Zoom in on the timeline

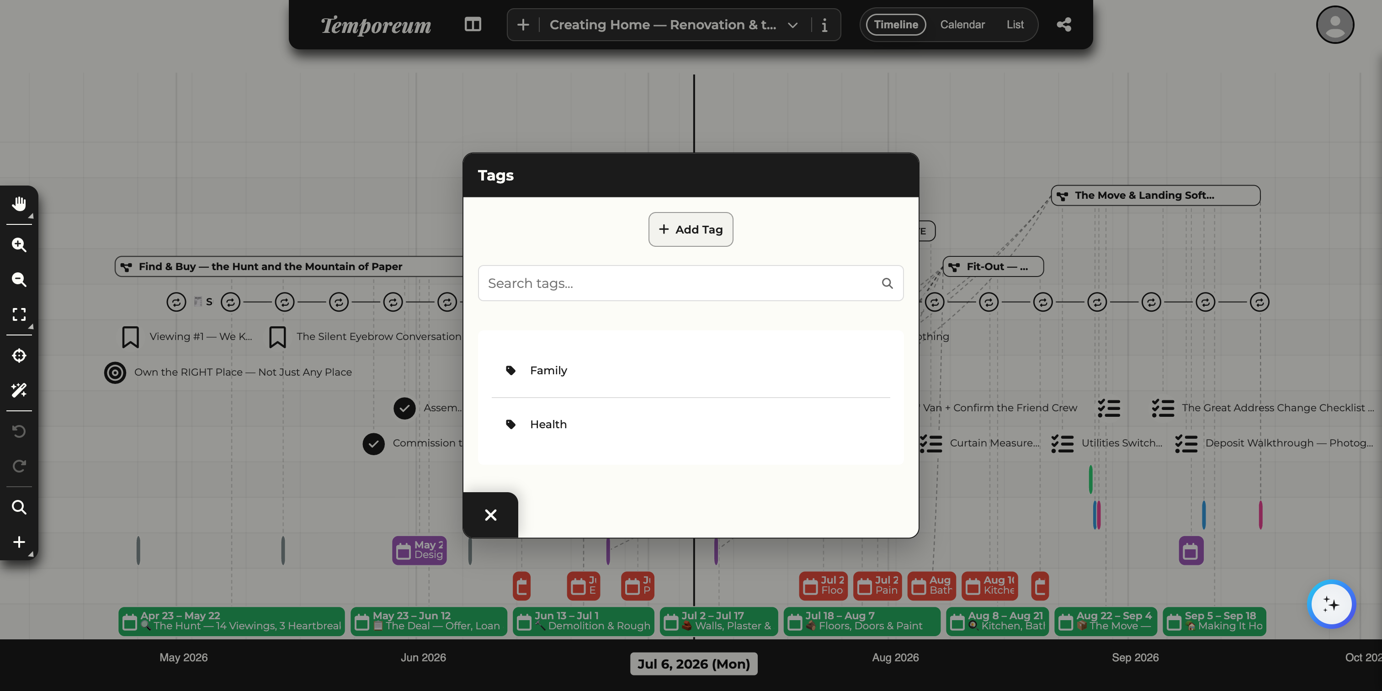click(19, 245)
